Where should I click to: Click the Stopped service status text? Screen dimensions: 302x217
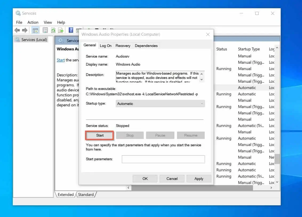pyautogui.click(x=122, y=126)
